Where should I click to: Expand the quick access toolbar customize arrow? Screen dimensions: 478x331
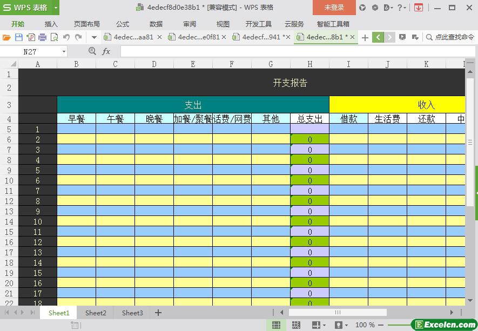(94, 37)
